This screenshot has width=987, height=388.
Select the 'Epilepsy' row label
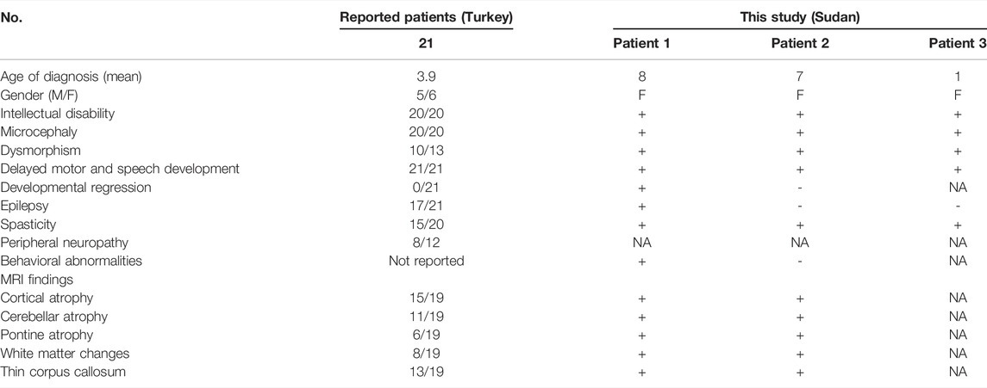(24, 206)
